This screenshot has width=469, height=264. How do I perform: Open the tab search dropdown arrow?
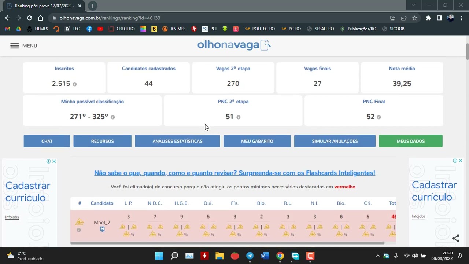point(414,5)
